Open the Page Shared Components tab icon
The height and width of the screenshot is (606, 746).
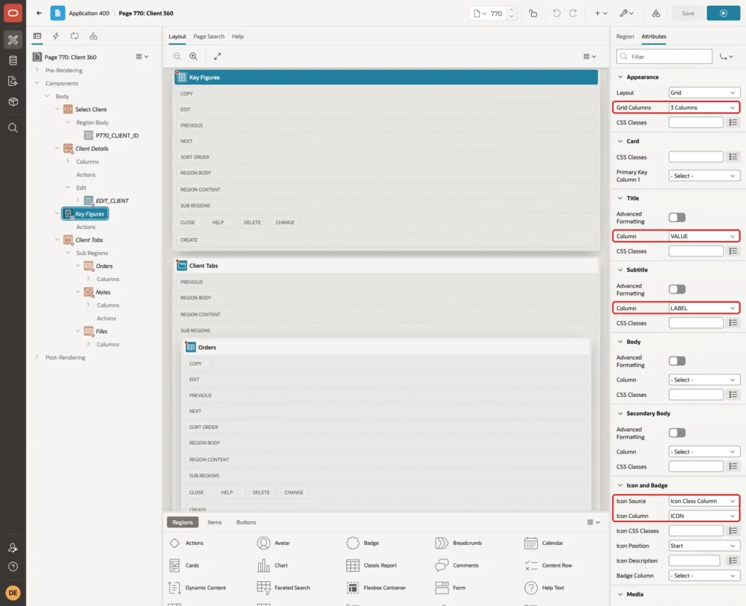click(x=93, y=36)
